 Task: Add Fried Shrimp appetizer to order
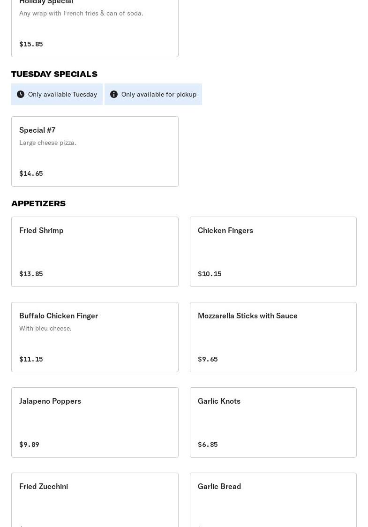point(95,251)
